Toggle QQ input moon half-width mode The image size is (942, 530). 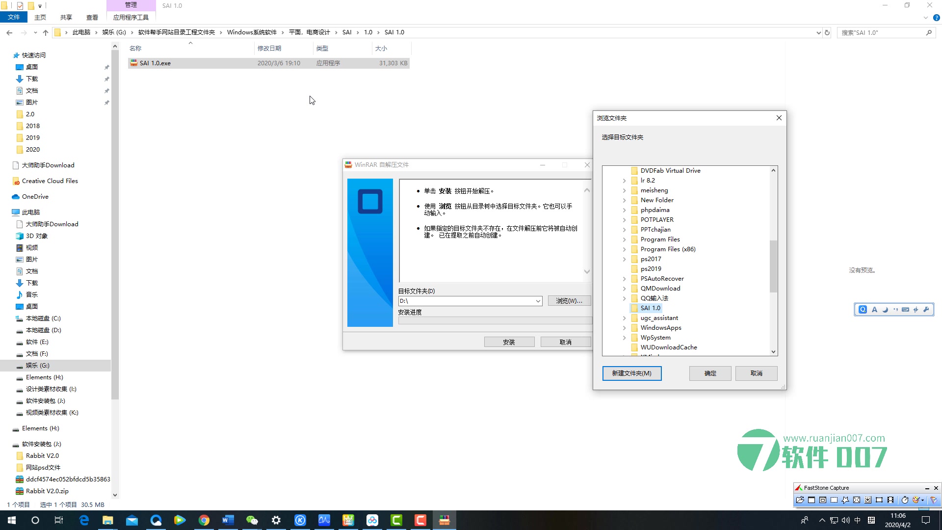tap(885, 310)
